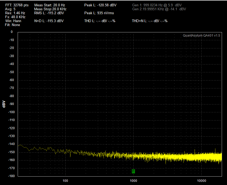
Task: Select the "-150" dBV axis label
Action: (x=11, y=152)
